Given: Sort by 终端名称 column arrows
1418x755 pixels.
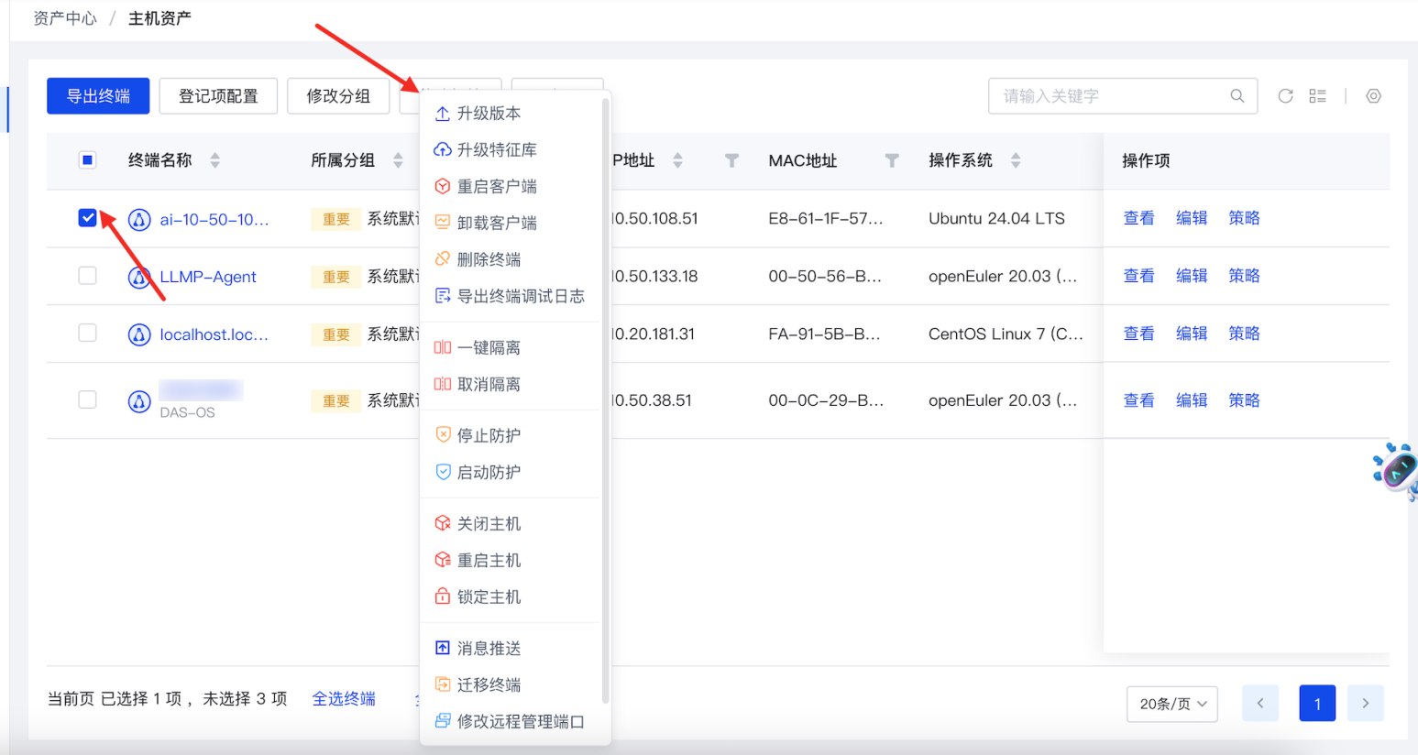Looking at the screenshot, I should point(215,160).
